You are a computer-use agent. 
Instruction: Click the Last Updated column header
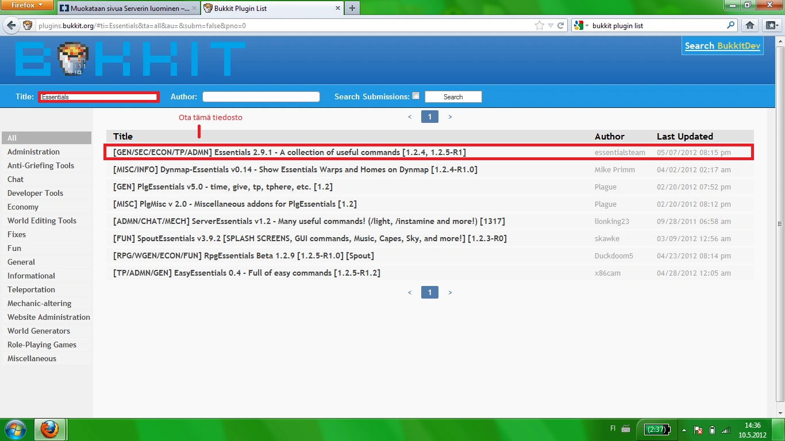point(685,136)
